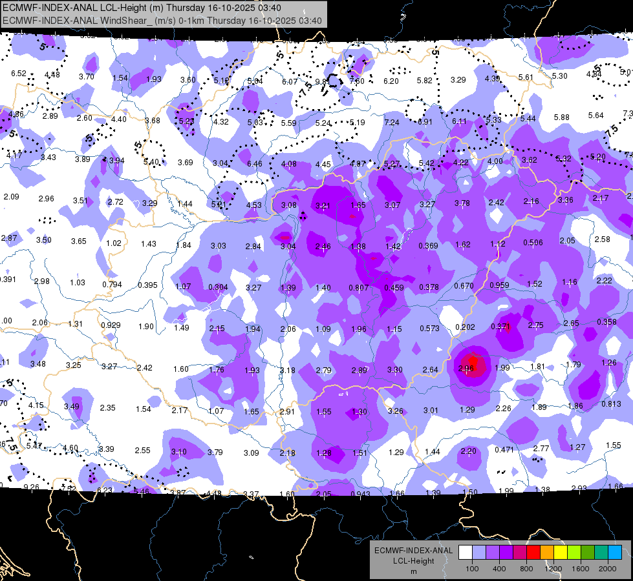Click the wind shear value 6.52
This screenshot has width=633, height=581.
(19, 74)
